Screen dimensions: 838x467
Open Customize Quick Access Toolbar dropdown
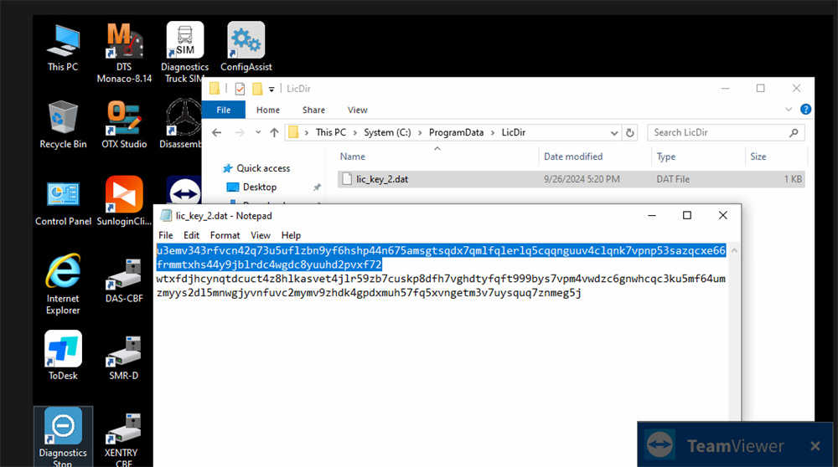[x=272, y=89]
